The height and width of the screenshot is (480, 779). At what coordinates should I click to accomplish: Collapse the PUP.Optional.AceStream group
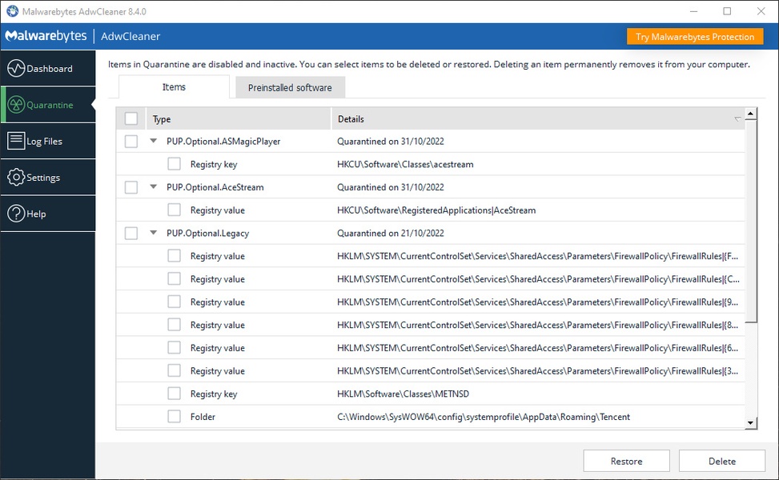coord(154,187)
